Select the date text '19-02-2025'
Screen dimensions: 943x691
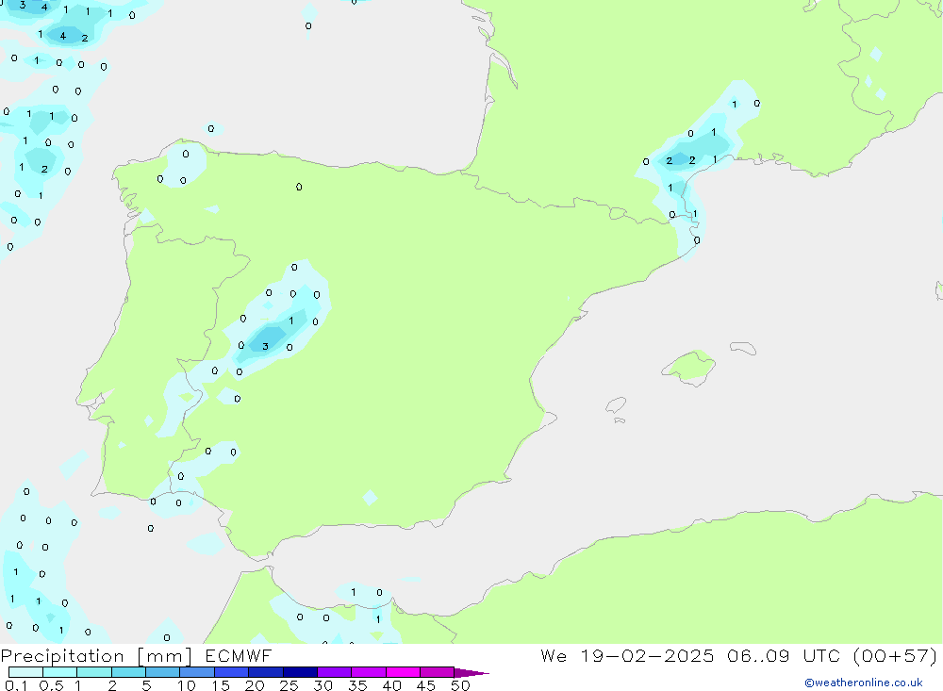(647, 655)
